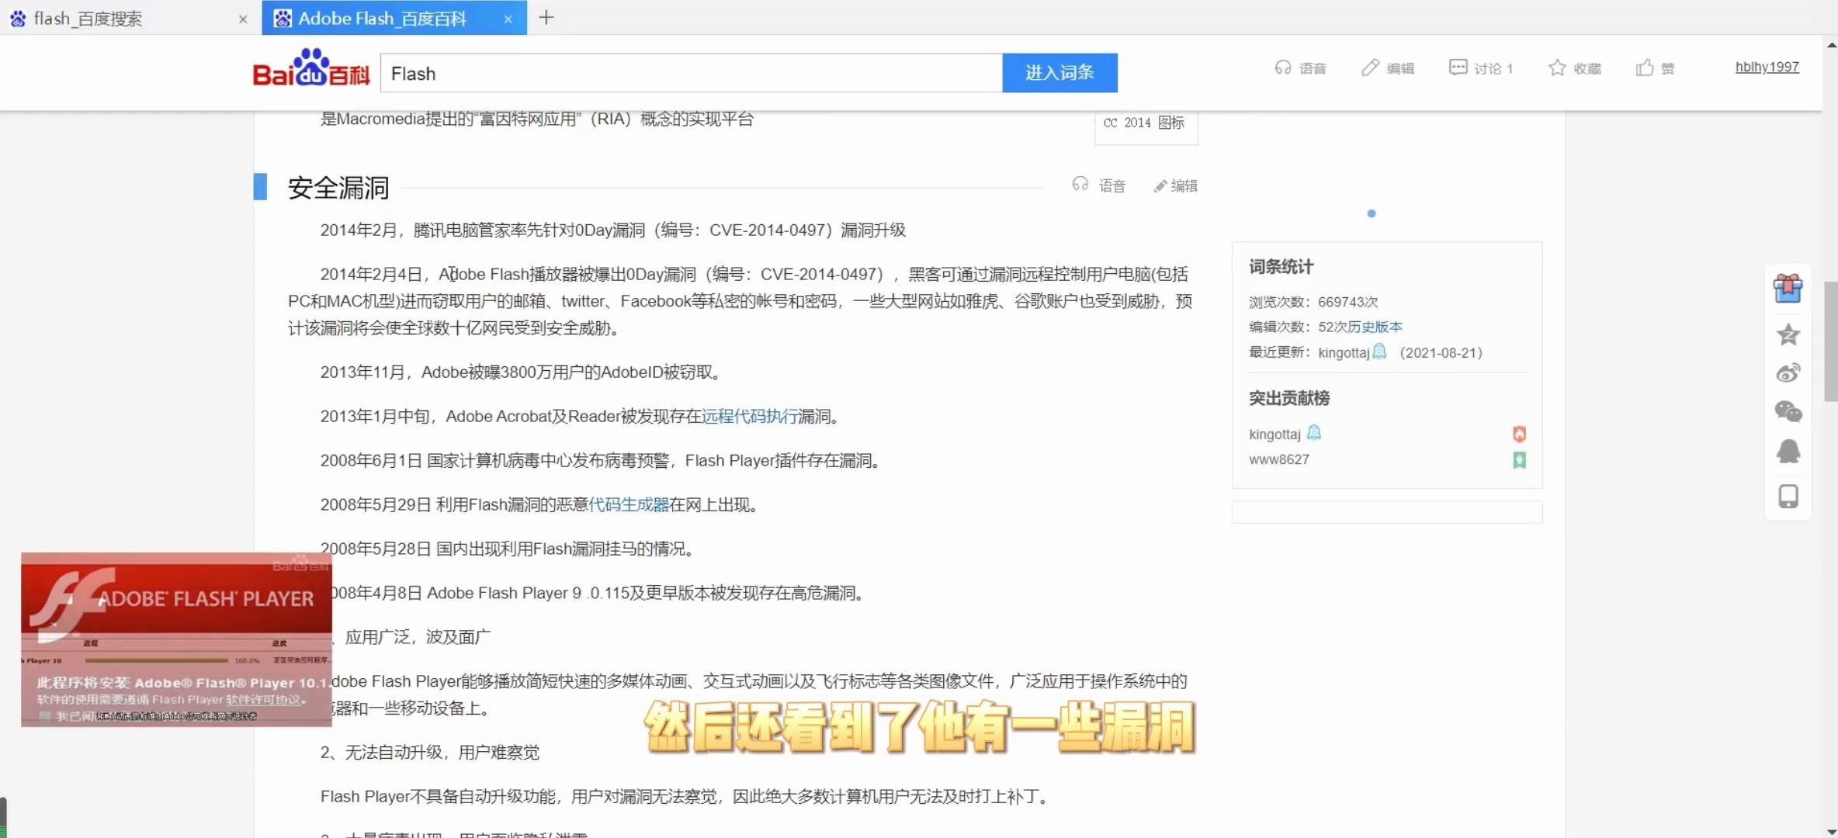1838x838 pixels.
Task: Click the star favorite icon in header
Action: [1557, 68]
